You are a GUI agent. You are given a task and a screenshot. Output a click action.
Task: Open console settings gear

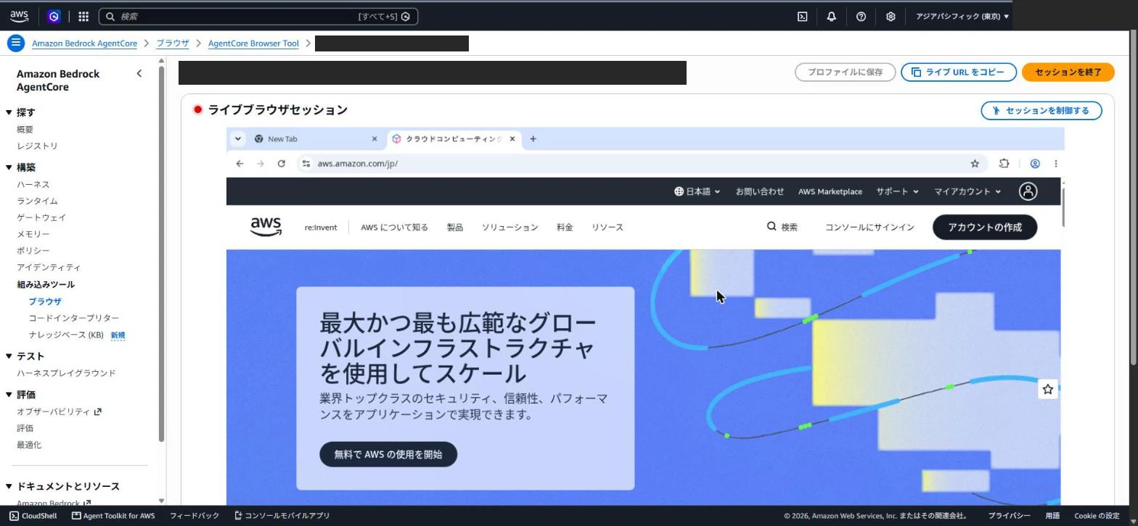(891, 16)
